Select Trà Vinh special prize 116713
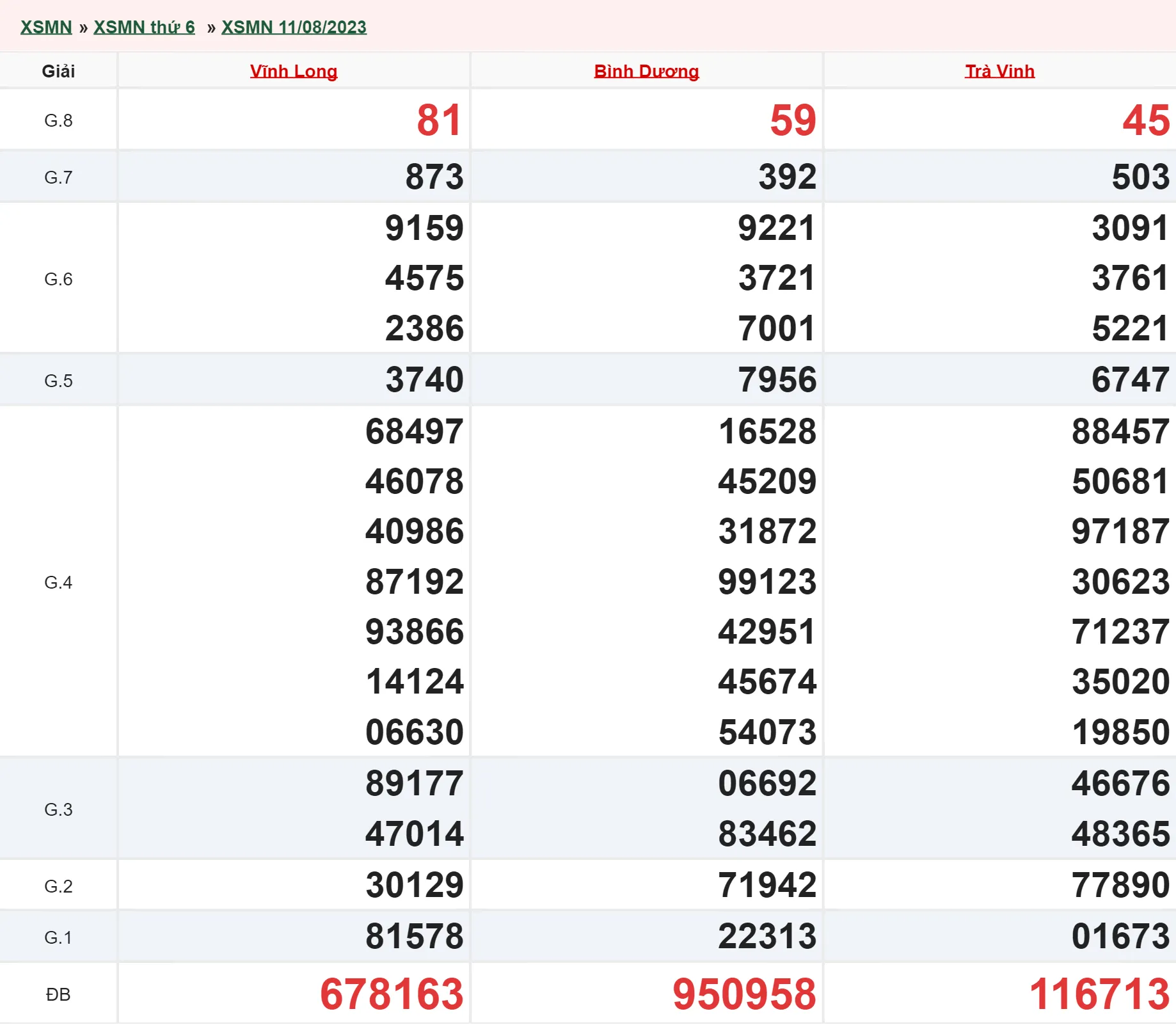Viewport: 1176px width, 1025px height. coord(1099,994)
